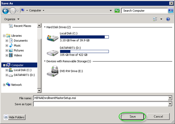Image resolution: width=175 pixels, height=124 pixels.
Task: Select the Computer breadcrumb in address bar
Action: [x=35, y=10]
